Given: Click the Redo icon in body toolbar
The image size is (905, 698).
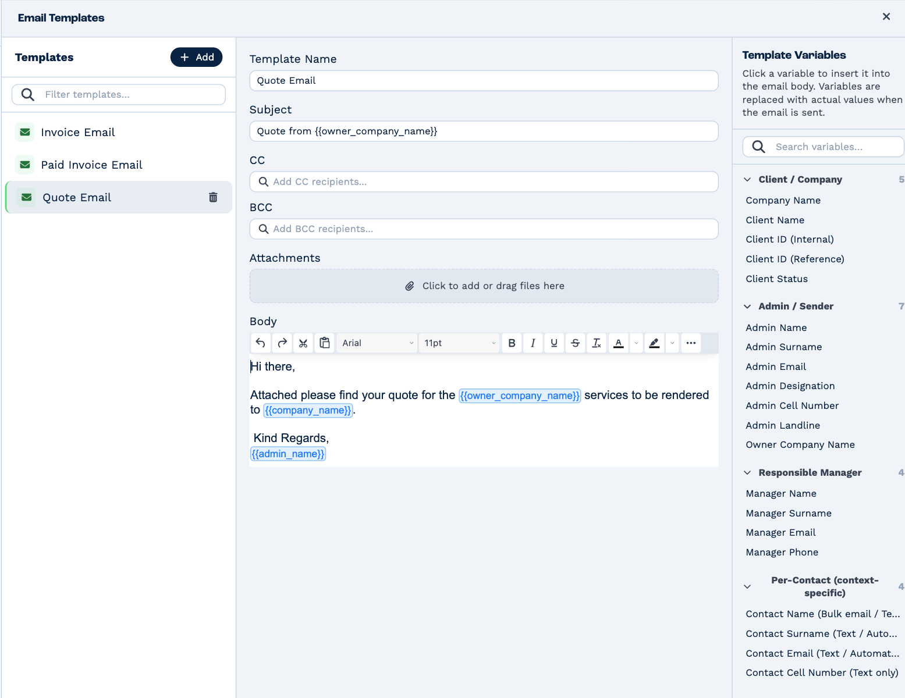Looking at the screenshot, I should coord(282,343).
